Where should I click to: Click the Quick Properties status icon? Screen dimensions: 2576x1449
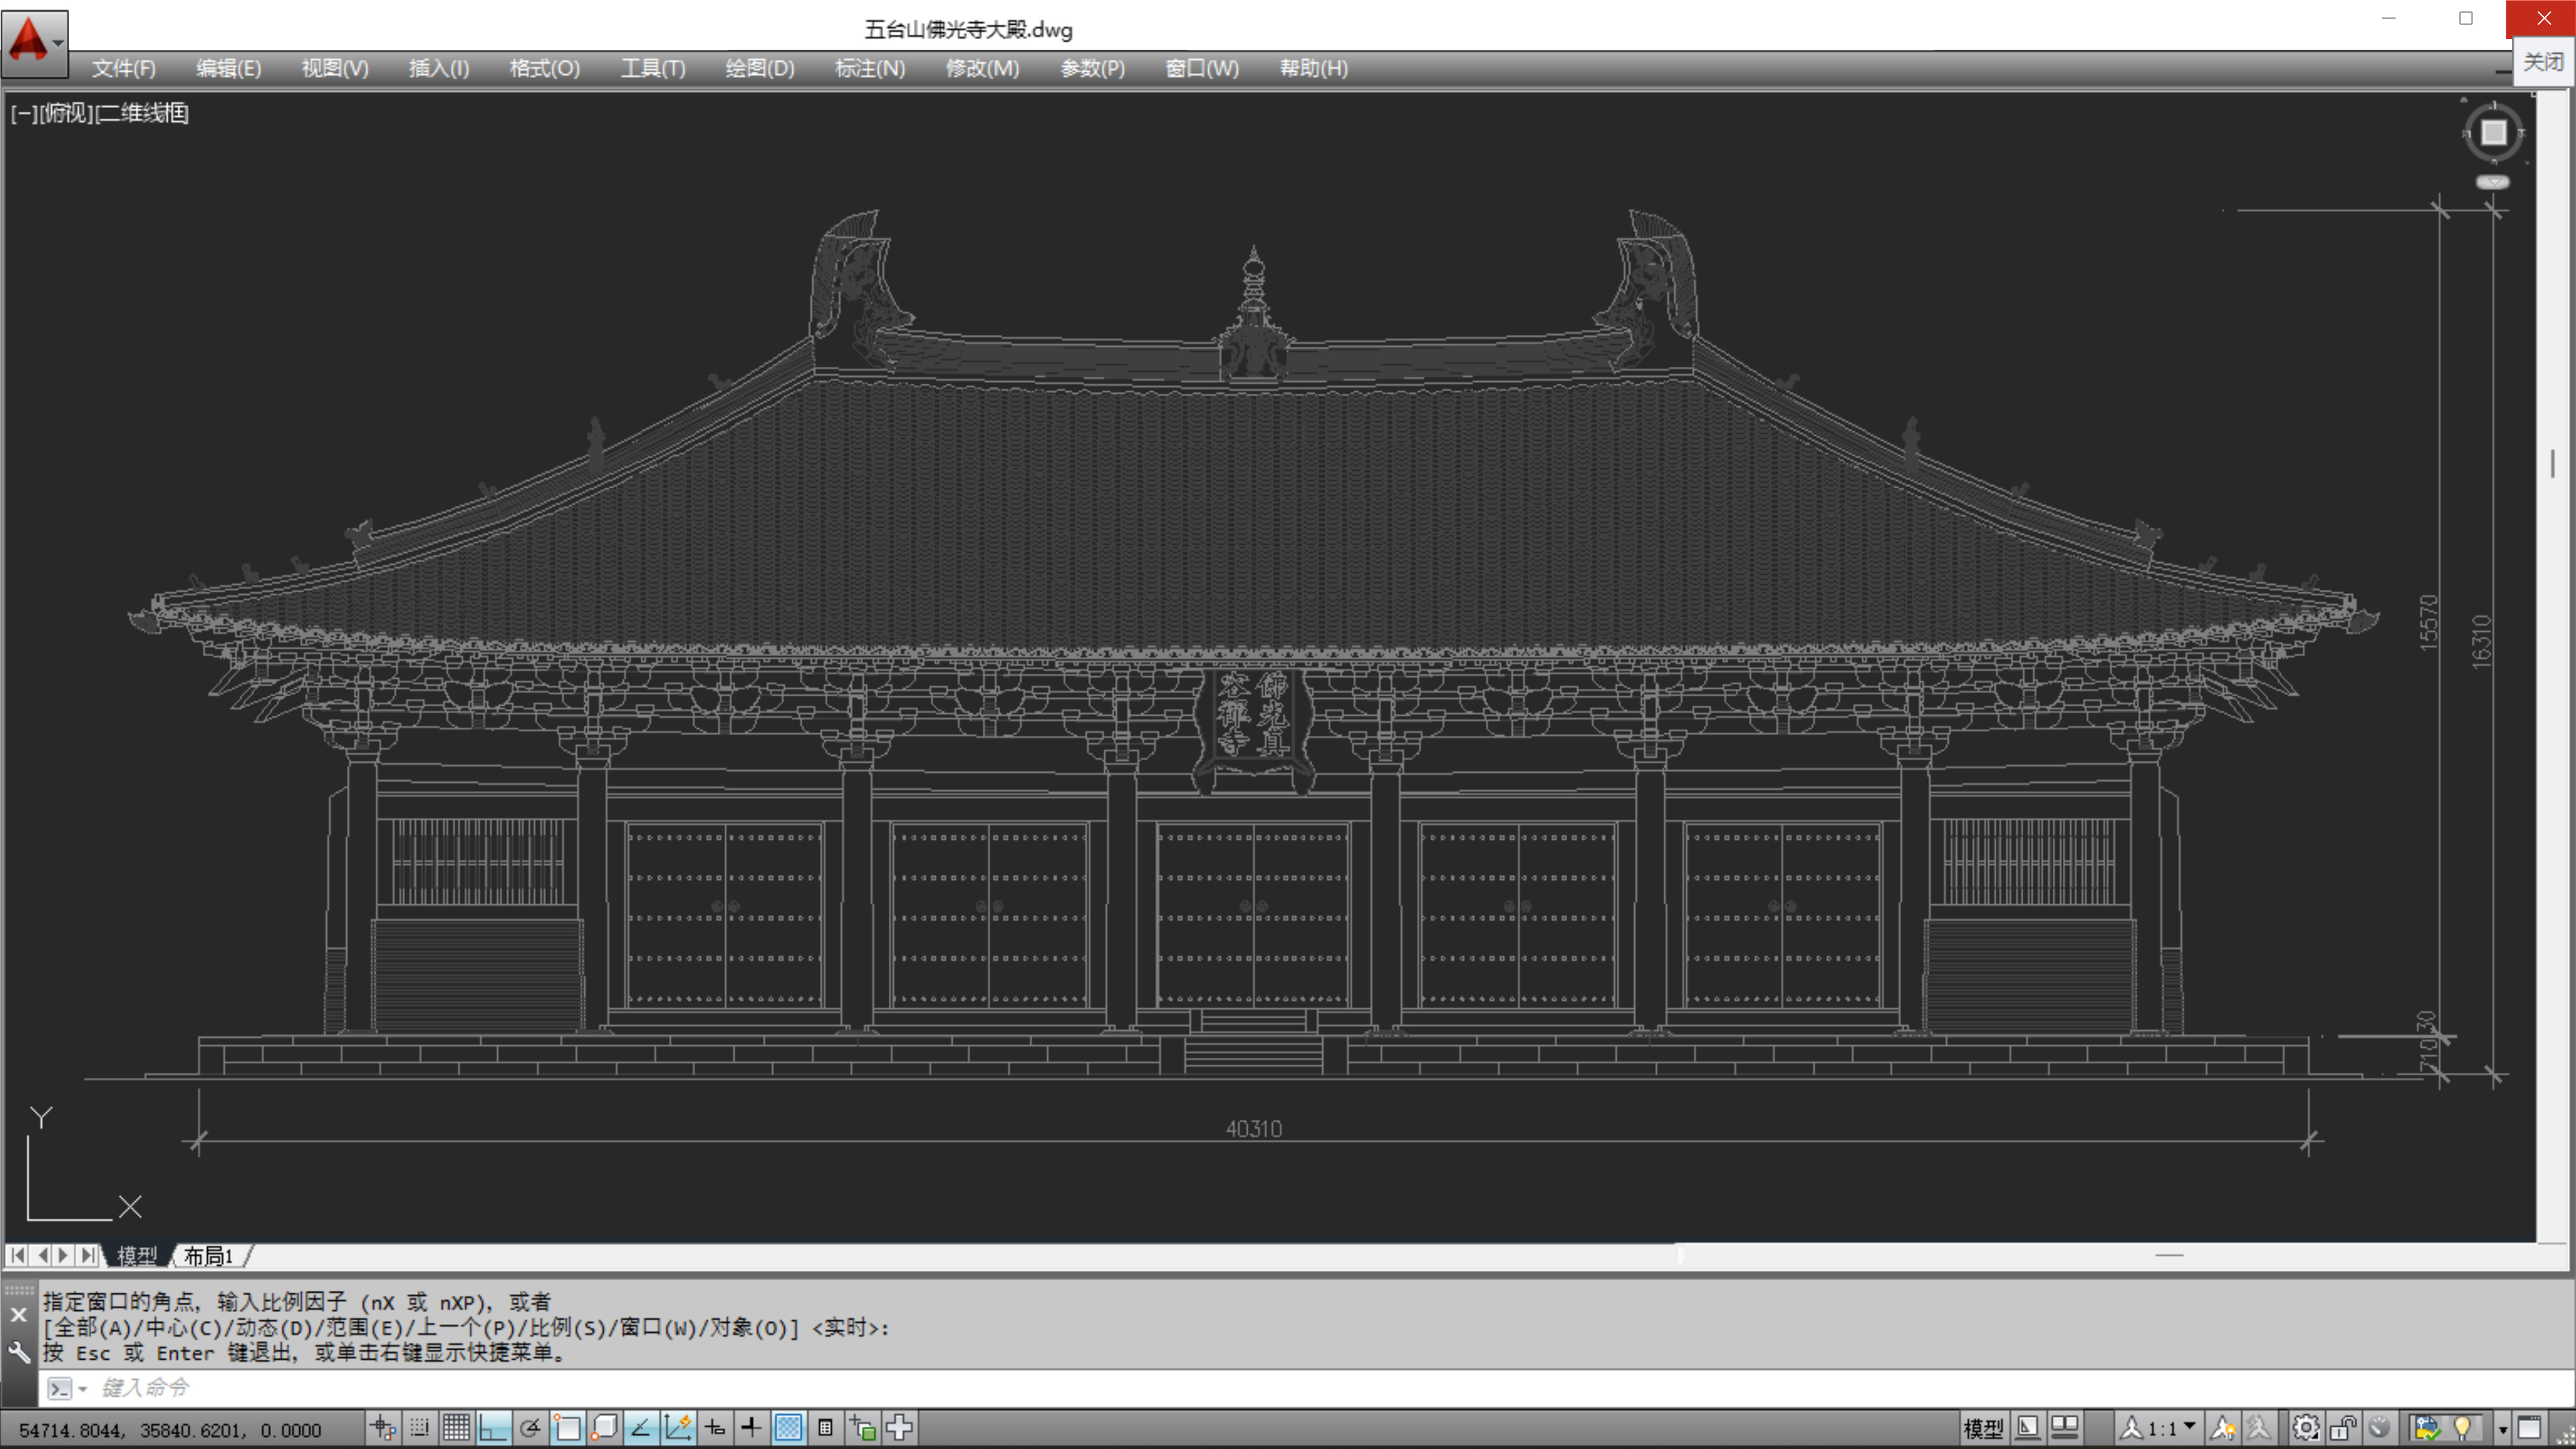[x=825, y=1427]
